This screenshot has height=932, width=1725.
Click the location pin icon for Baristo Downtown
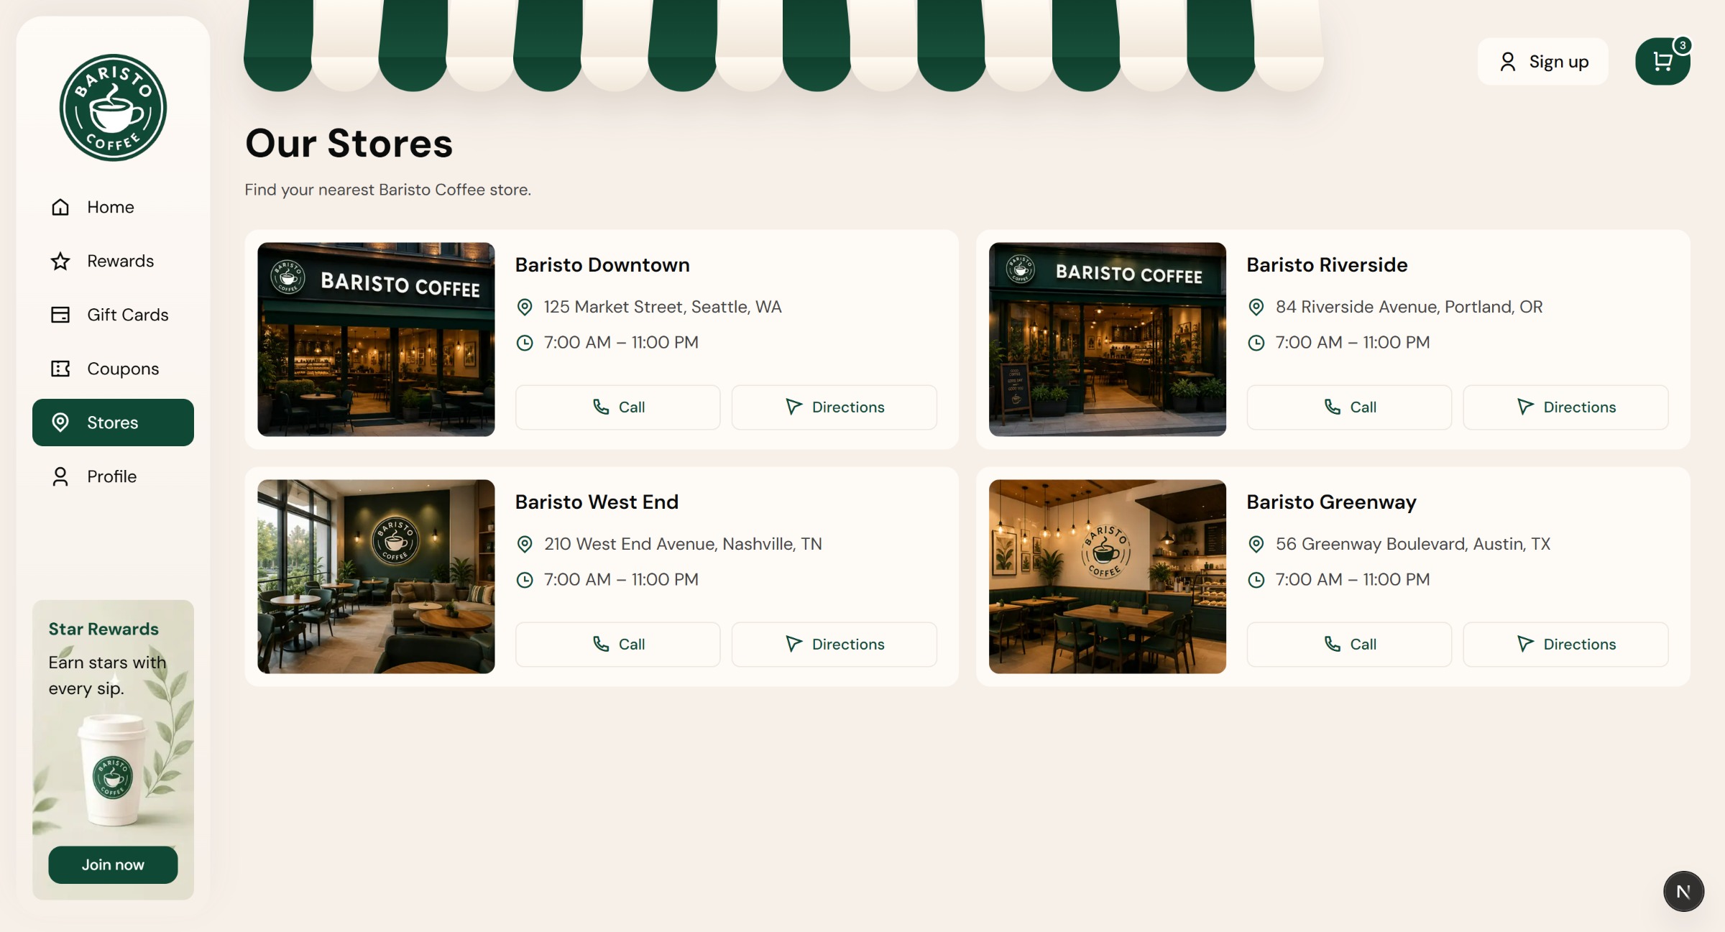click(x=525, y=308)
